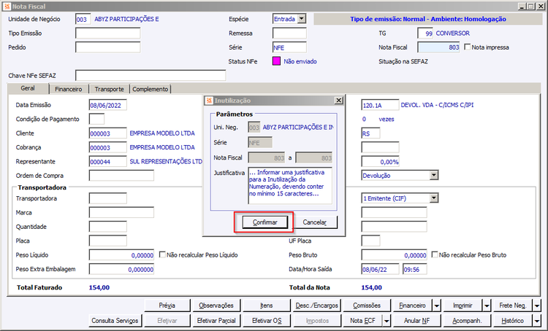
Task: Open Observações
Action: tap(216, 305)
